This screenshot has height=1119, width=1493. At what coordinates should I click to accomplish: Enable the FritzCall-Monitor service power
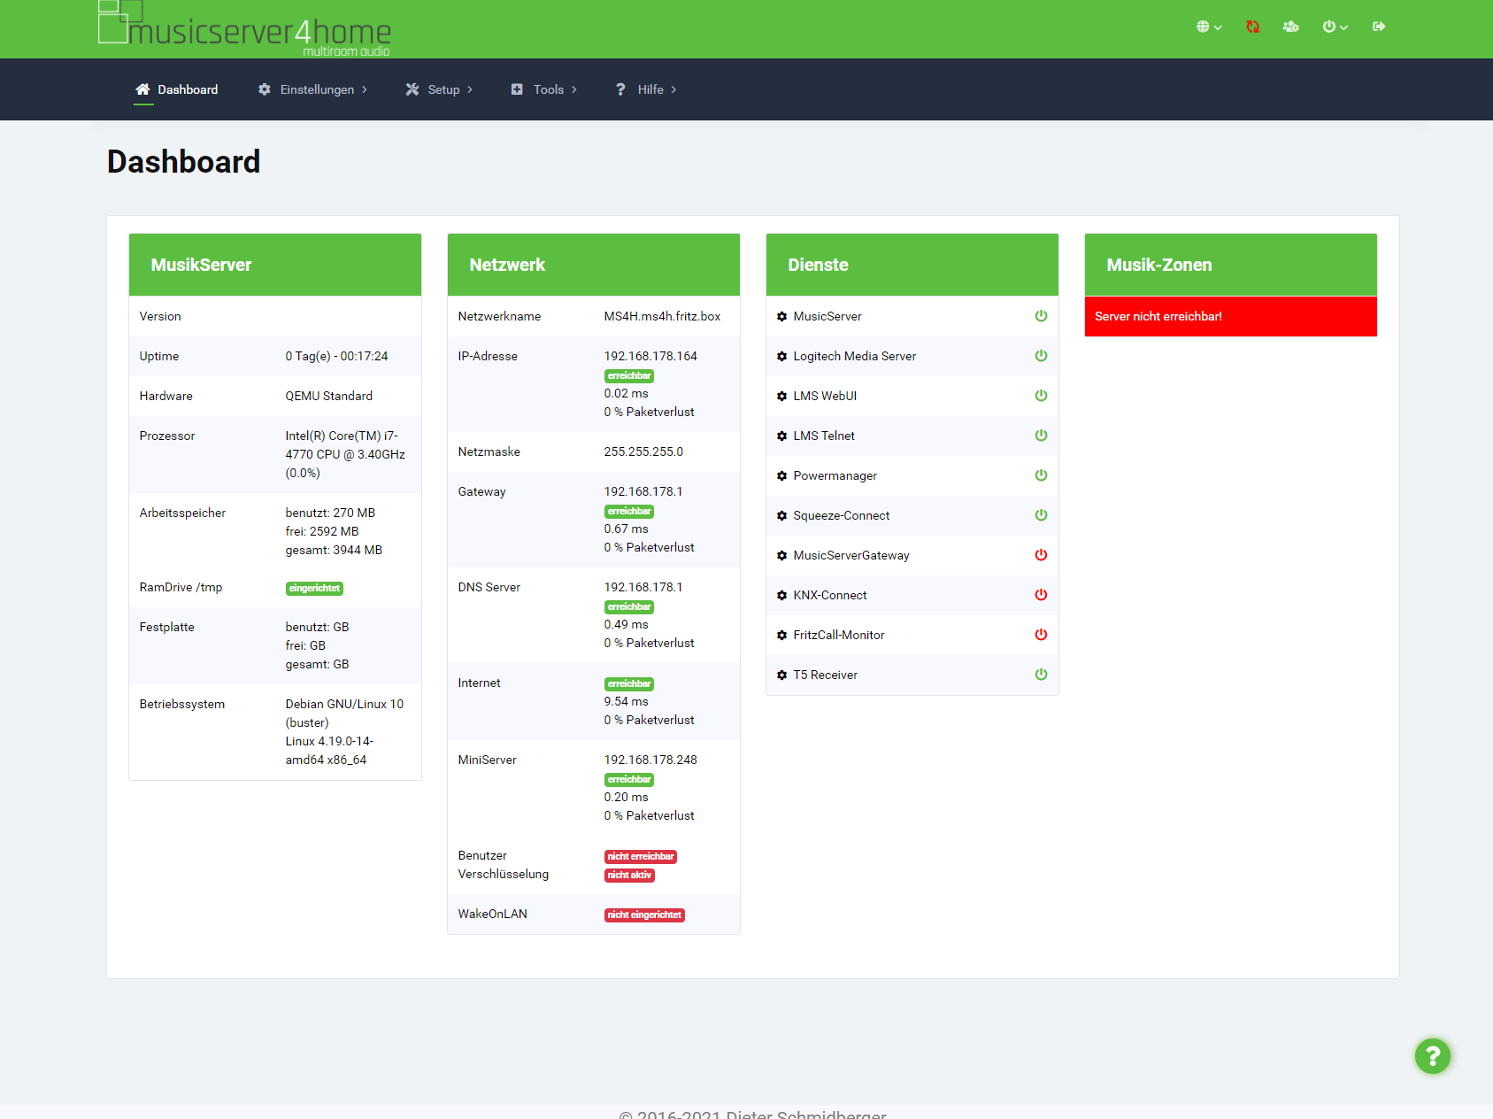tap(1041, 635)
